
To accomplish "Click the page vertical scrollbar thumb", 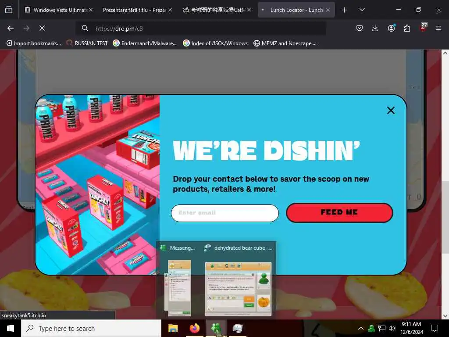I will (445, 217).
